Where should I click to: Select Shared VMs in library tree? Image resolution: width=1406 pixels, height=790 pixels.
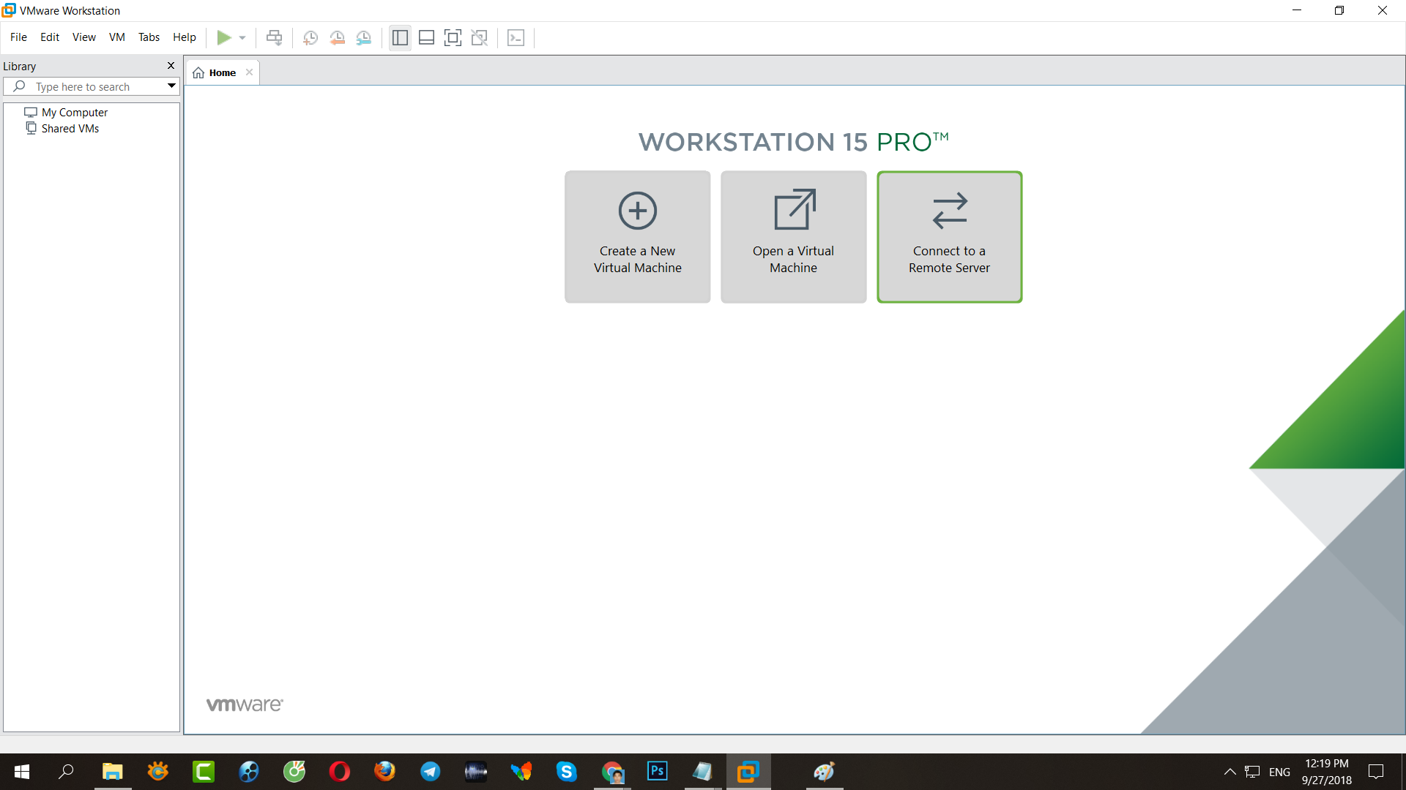point(70,128)
